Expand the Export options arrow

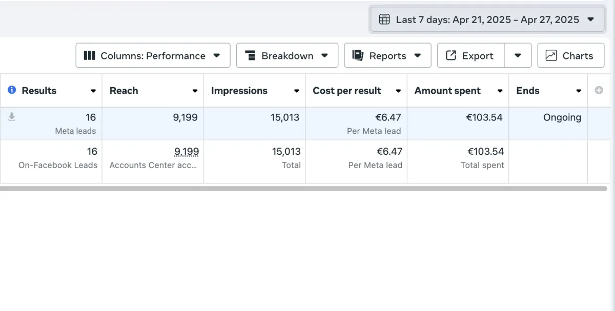click(x=518, y=55)
